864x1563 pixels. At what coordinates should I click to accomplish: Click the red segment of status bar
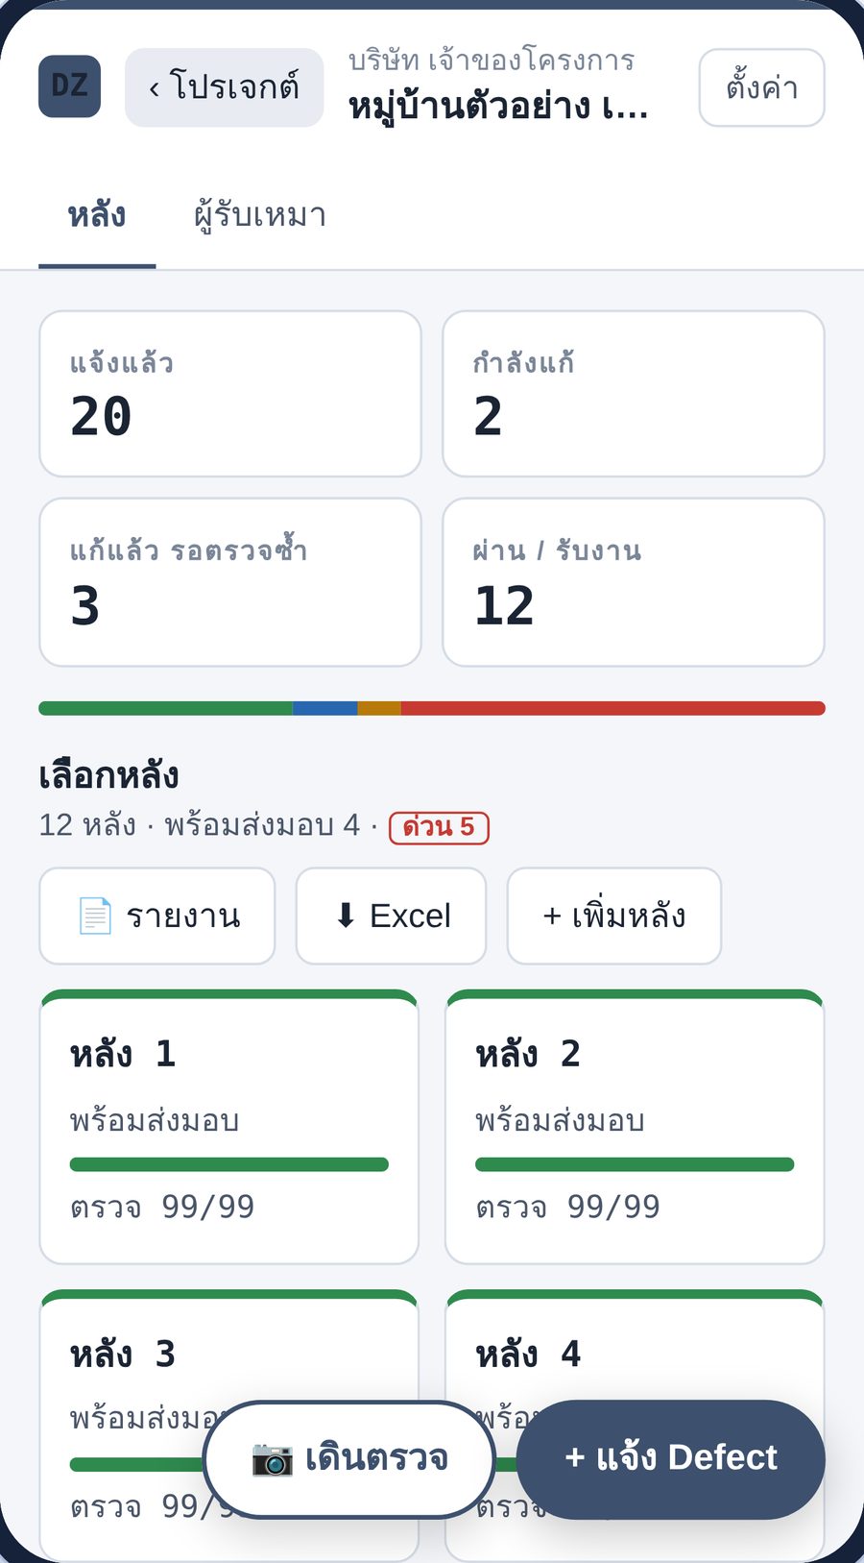612,709
